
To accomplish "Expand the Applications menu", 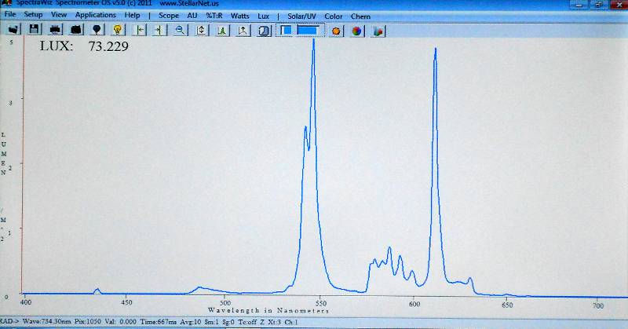I will [x=95, y=15].
